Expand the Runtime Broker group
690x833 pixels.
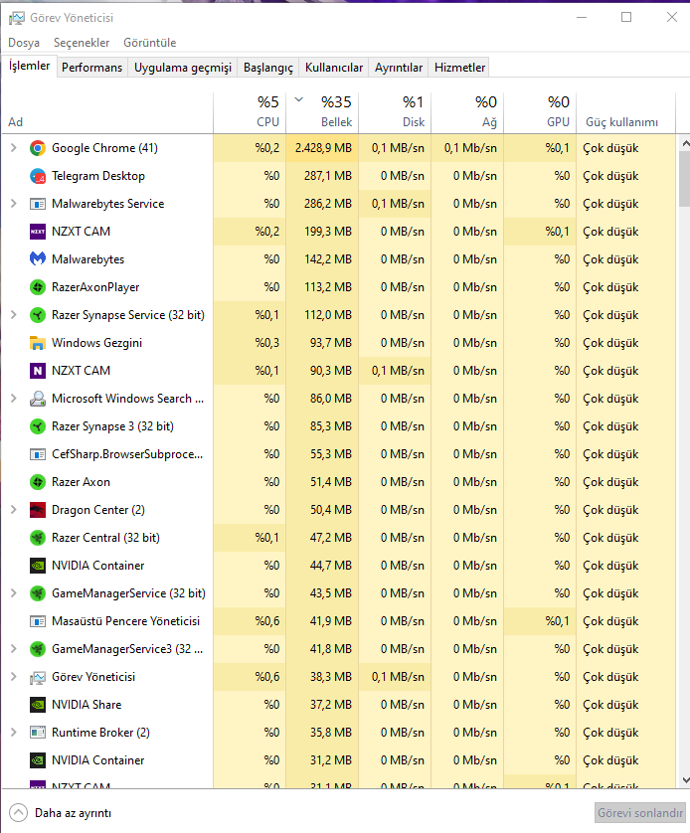(13, 733)
